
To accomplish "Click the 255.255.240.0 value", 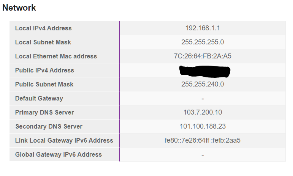I will (x=203, y=84).
